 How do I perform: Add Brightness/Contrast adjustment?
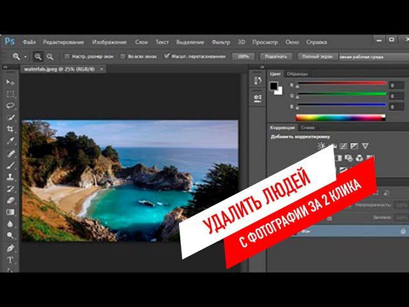321,146
